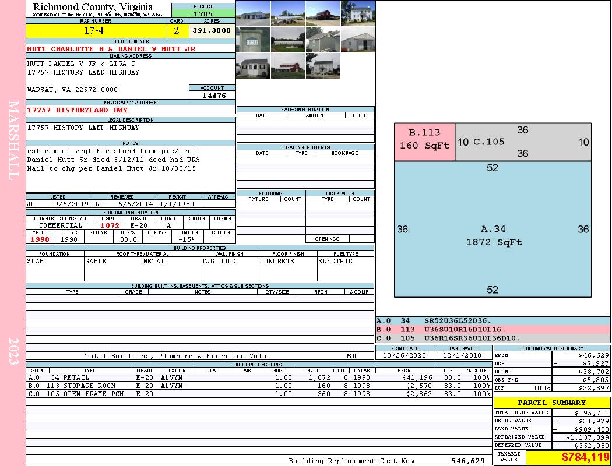This screenshot has width=612, height=466.
Task: Click the total building value $195,701
Action: click(x=592, y=412)
